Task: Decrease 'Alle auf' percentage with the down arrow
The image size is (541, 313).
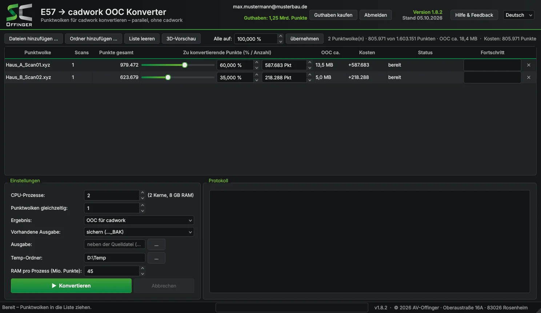Action: pos(281,41)
